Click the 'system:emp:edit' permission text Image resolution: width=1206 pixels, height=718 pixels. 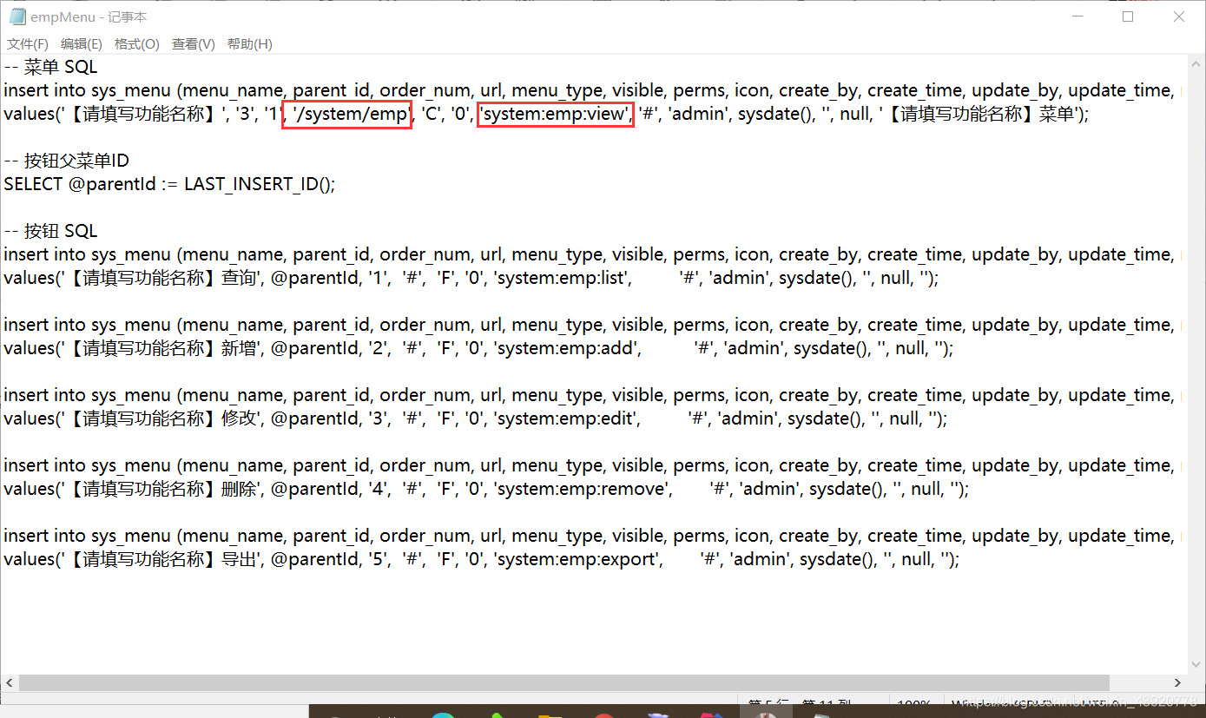pyautogui.click(x=567, y=418)
